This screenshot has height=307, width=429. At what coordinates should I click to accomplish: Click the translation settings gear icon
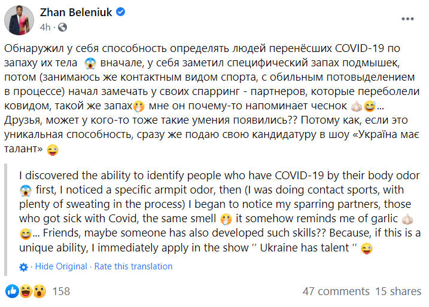[23, 267]
